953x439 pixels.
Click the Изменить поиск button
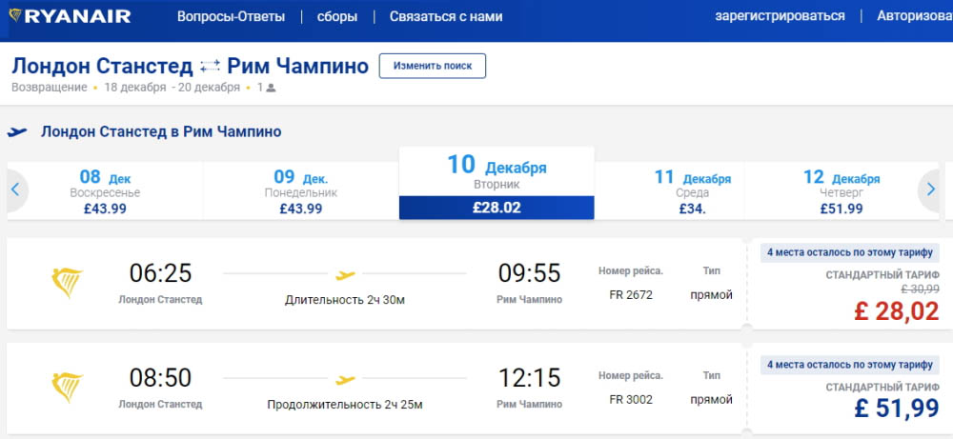(x=433, y=66)
